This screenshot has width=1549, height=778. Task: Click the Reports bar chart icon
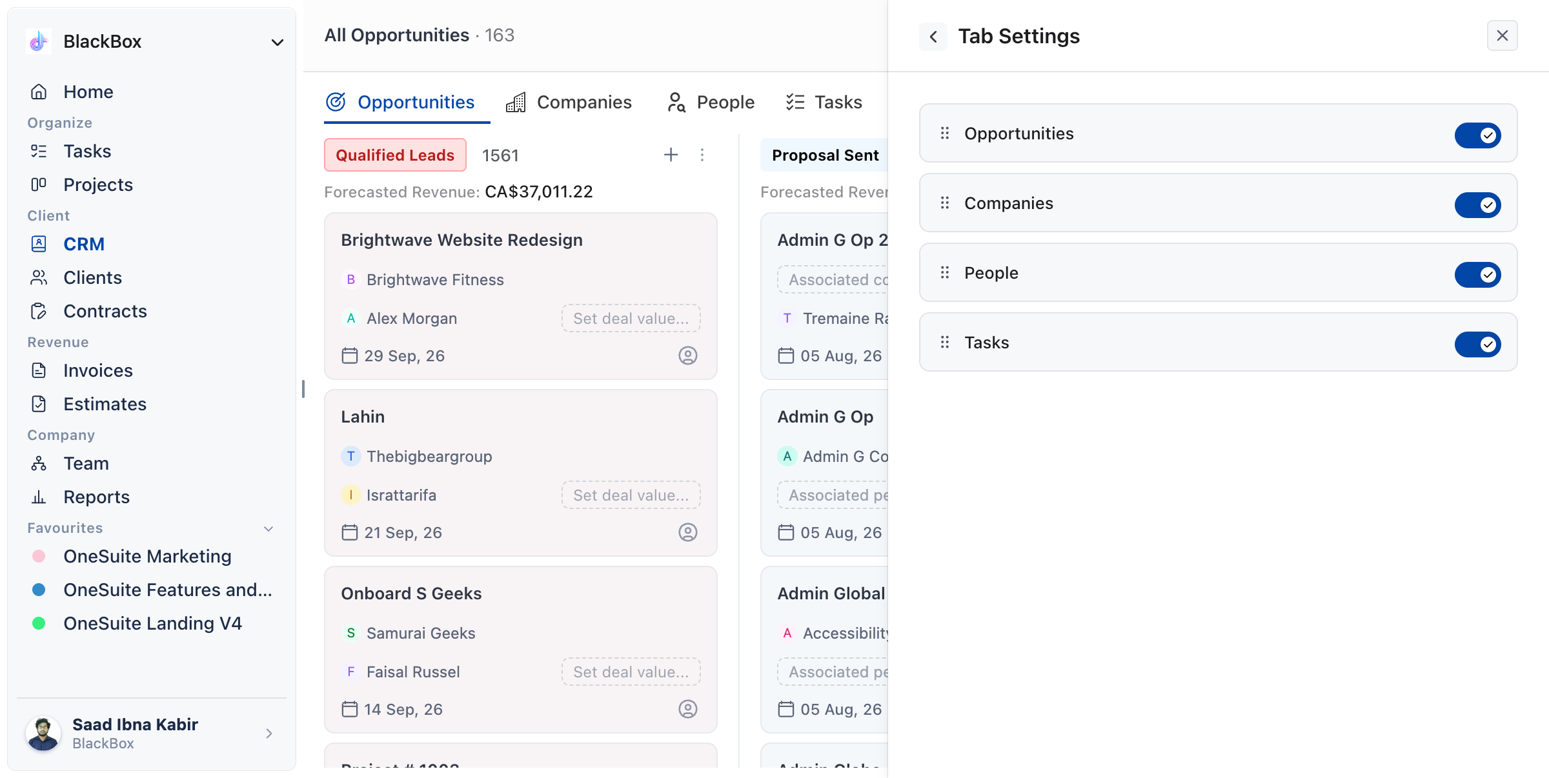(39, 497)
